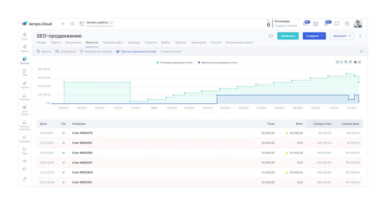Copy project link with chain icon
This screenshot has width=386, height=205.
[271, 36]
